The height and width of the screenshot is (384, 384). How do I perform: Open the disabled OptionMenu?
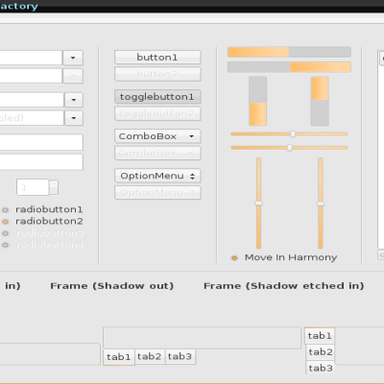[157, 193]
